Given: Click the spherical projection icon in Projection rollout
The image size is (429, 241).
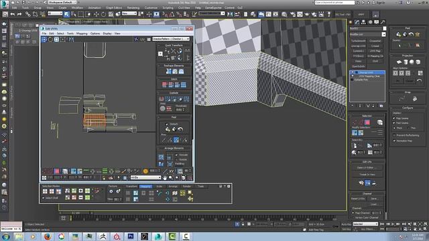Looking at the screenshot, I should coord(412,62).
